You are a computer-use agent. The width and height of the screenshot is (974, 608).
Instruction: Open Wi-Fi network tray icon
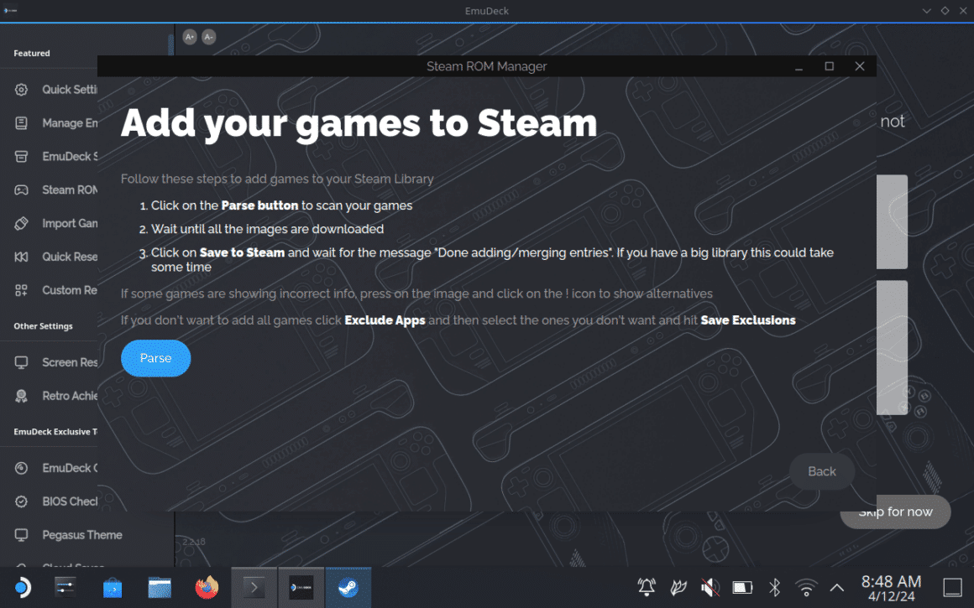pyautogui.click(x=806, y=587)
